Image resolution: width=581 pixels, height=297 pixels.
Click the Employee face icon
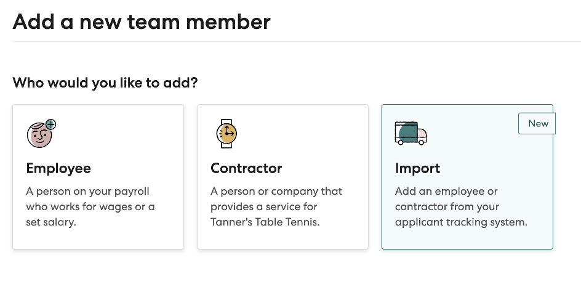(39, 134)
